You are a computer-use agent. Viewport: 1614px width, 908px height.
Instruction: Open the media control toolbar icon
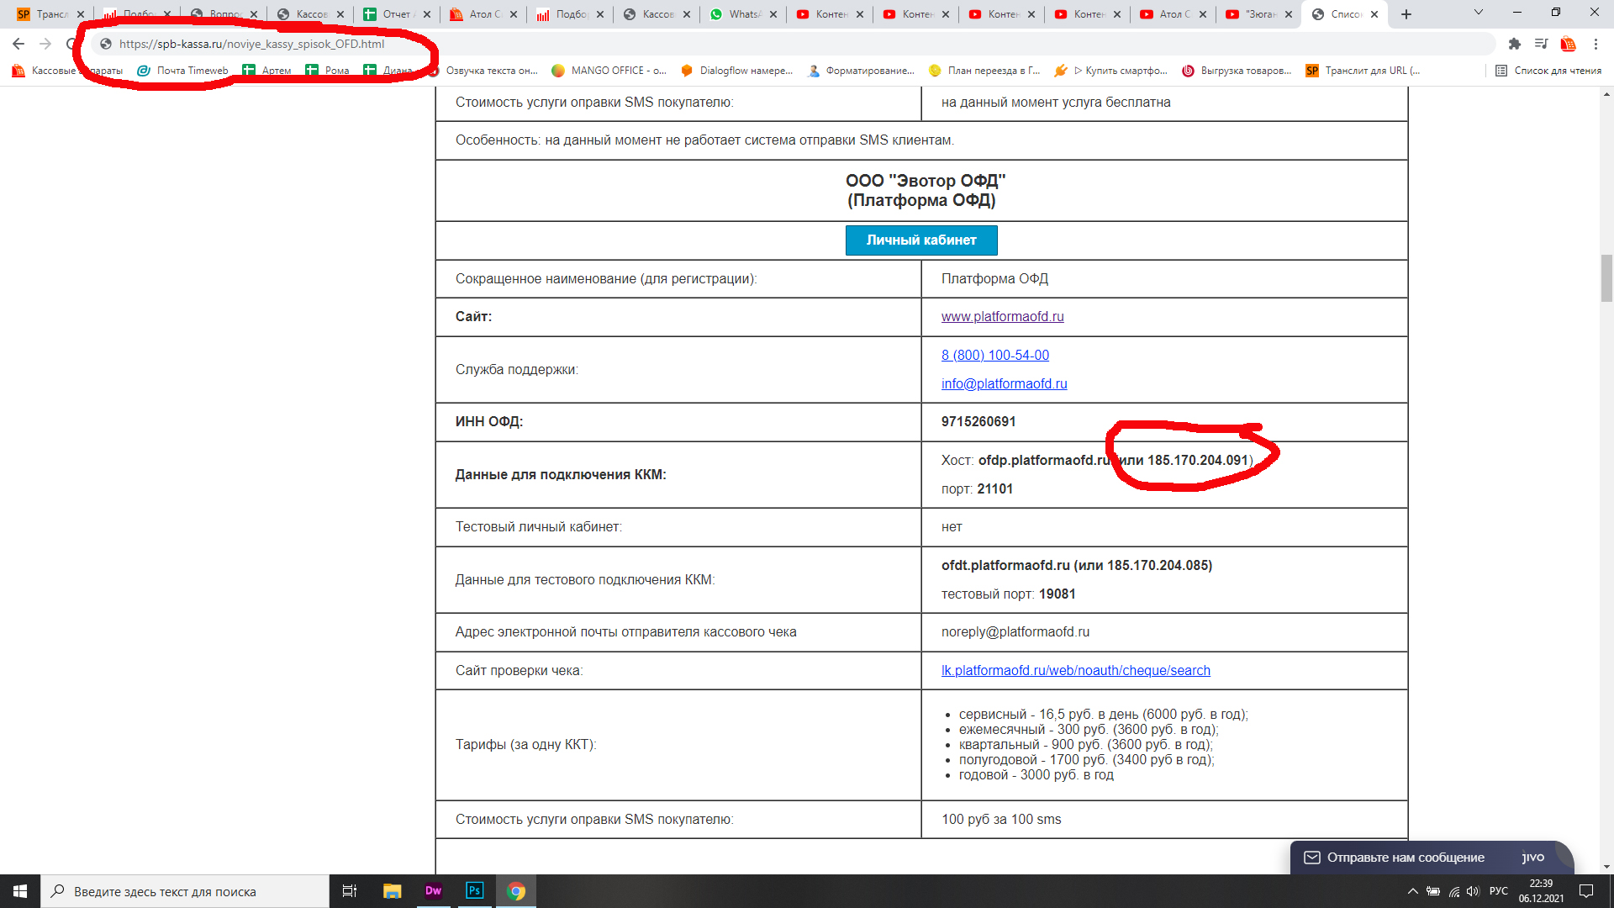tap(1541, 44)
